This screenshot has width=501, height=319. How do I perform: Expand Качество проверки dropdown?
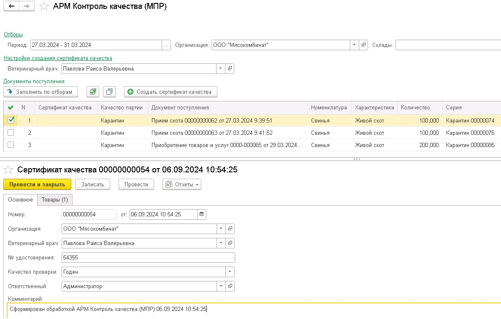coord(230,272)
